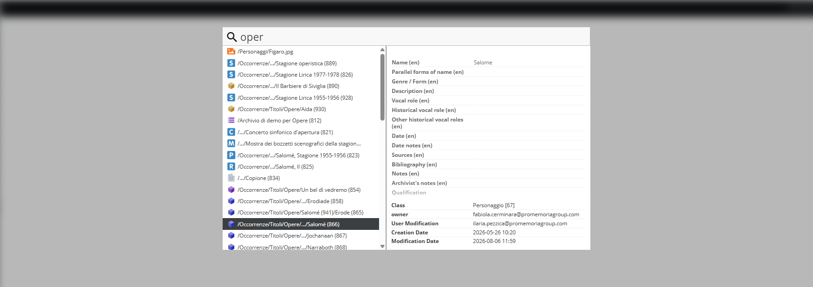Click the gold cube icon for Il Barbiere di Siviglia
Viewport: 813px width, 287px height.
(231, 86)
